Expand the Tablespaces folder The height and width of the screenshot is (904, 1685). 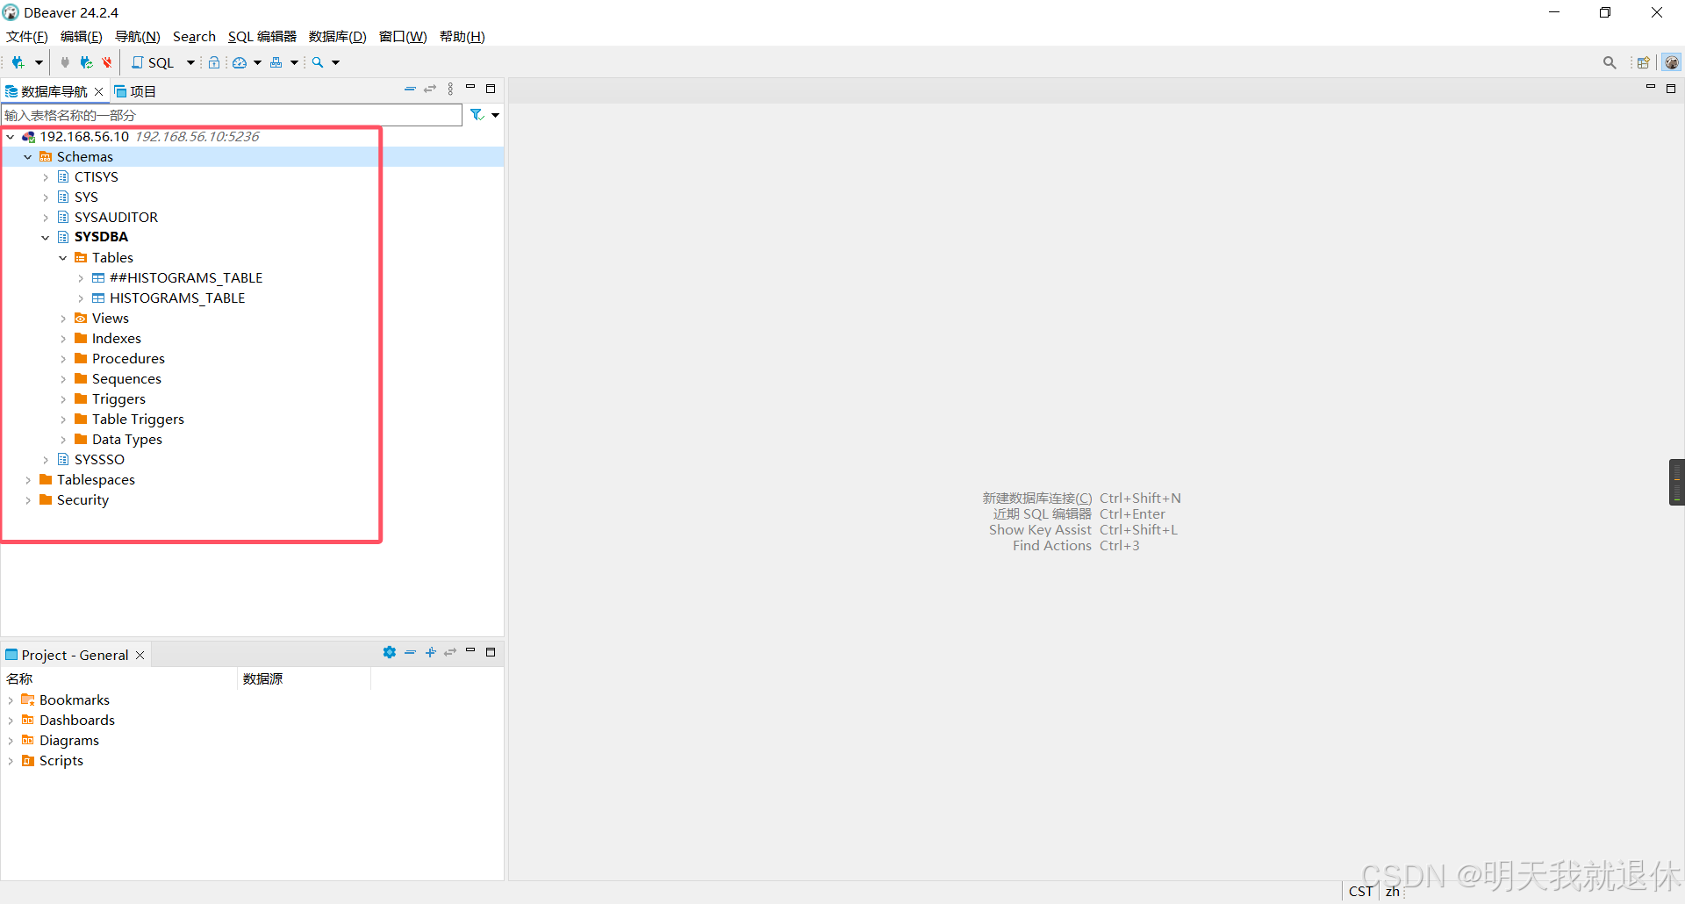28,480
